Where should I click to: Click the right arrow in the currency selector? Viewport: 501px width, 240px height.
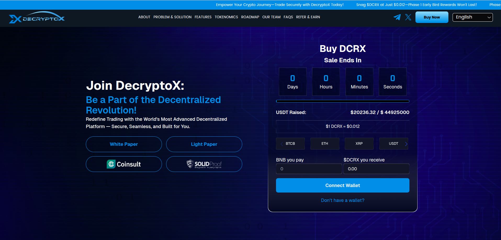pyautogui.click(x=406, y=144)
